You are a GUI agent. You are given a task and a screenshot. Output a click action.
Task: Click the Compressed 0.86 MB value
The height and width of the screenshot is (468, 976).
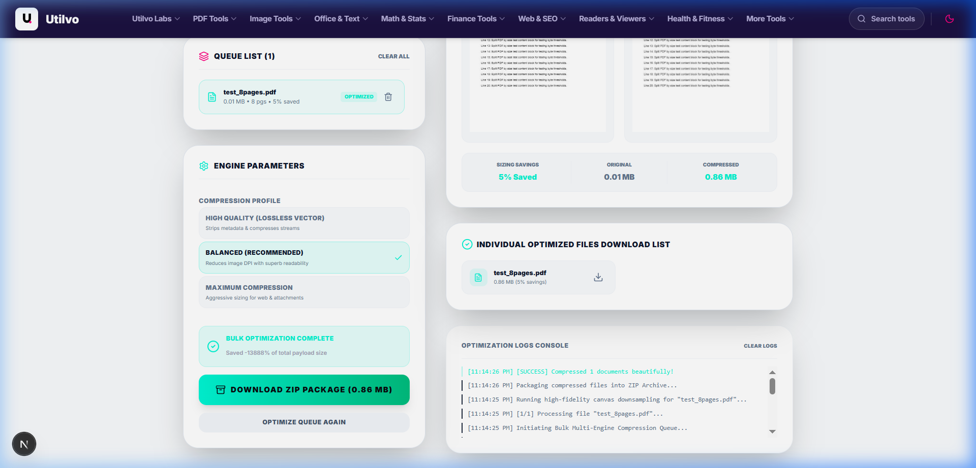point(721,177)
